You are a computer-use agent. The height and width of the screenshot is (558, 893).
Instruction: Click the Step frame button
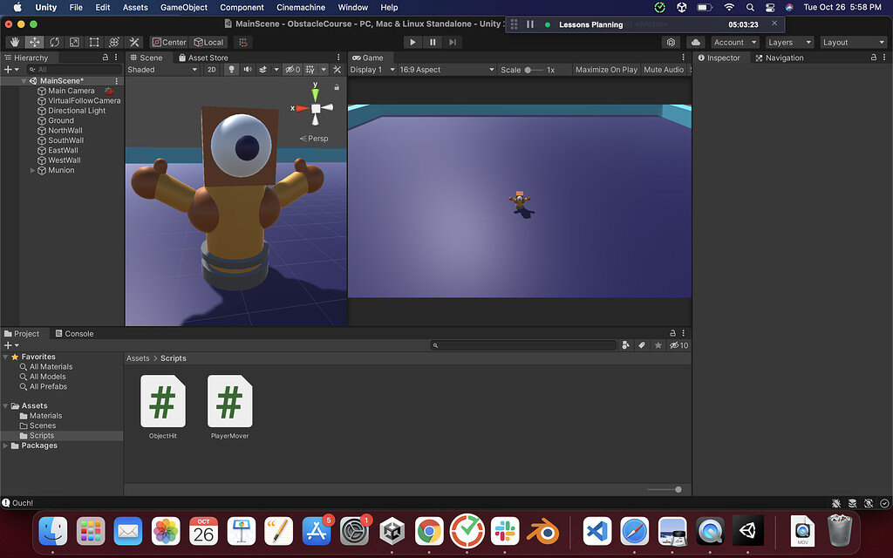(453, 42)
